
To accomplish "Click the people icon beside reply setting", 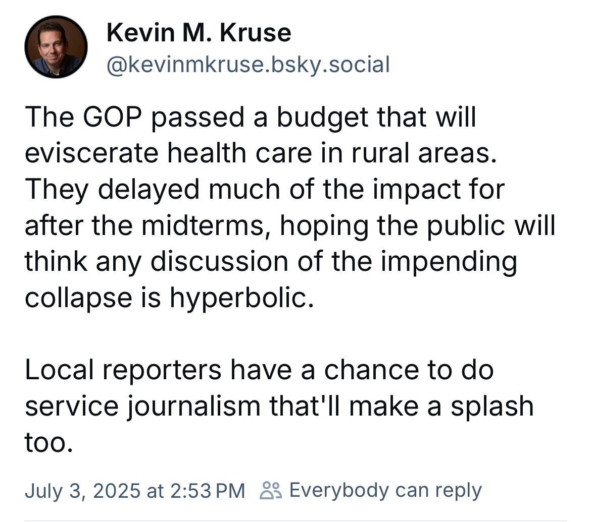I will (271, 490).
